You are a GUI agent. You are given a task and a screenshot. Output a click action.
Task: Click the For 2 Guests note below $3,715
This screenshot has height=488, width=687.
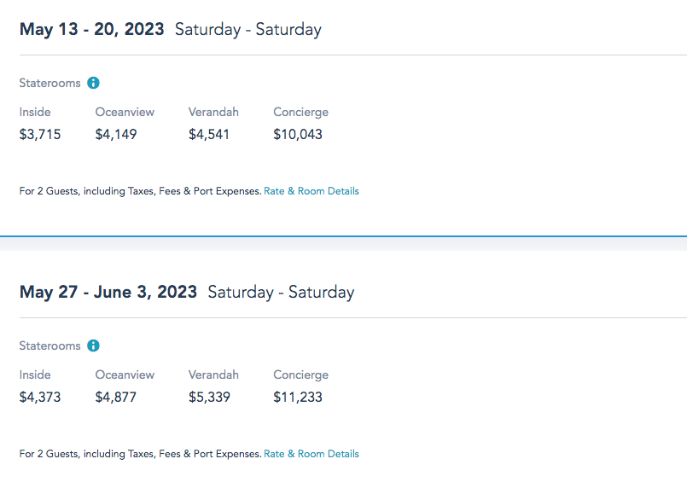tap(140, 191)
